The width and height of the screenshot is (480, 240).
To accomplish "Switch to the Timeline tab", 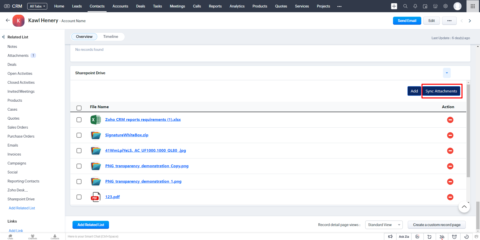I will point(110,37).
